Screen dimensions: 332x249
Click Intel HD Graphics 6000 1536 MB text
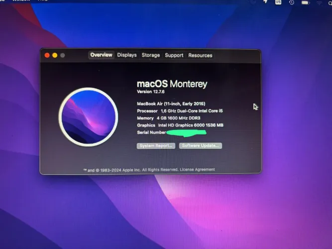(x=191, y=125)
